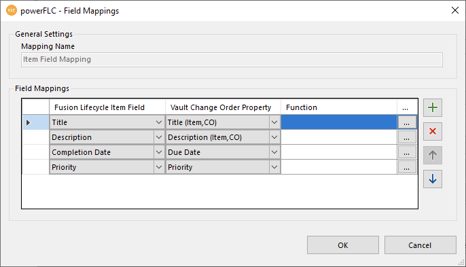The width and height of the screenshot is (466, 267).
Task: Click the powerFLC logo icon in title bar
Action: (12, 10)
